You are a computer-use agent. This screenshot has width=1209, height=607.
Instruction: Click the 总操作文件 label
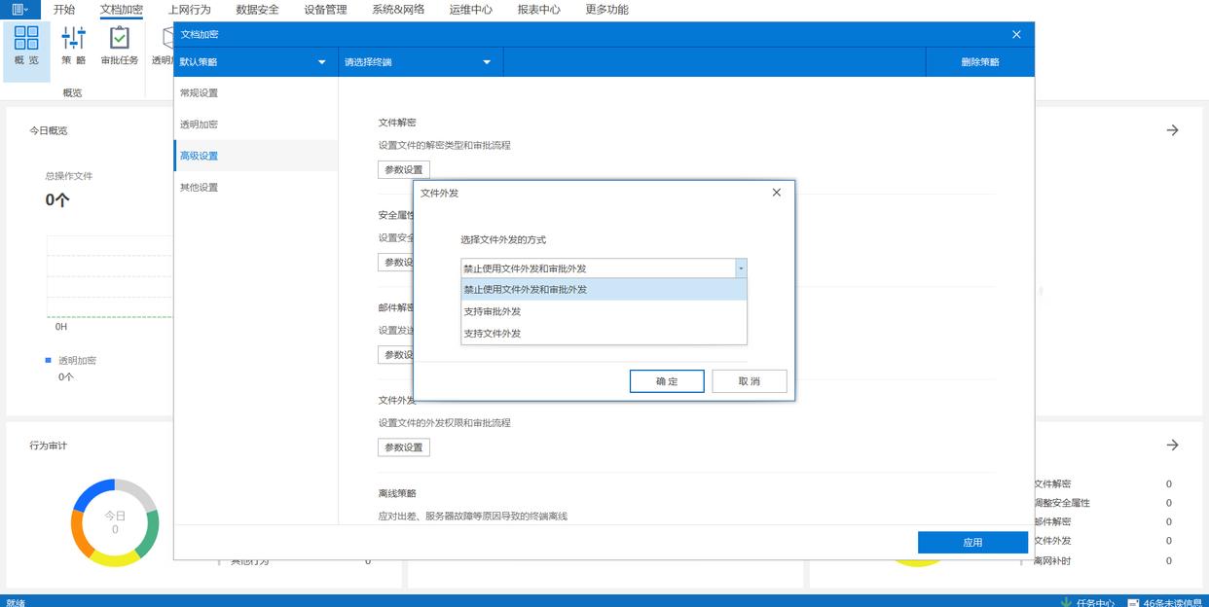point(69,176)
